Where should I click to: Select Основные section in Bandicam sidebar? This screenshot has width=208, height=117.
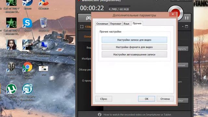(87, 37)
